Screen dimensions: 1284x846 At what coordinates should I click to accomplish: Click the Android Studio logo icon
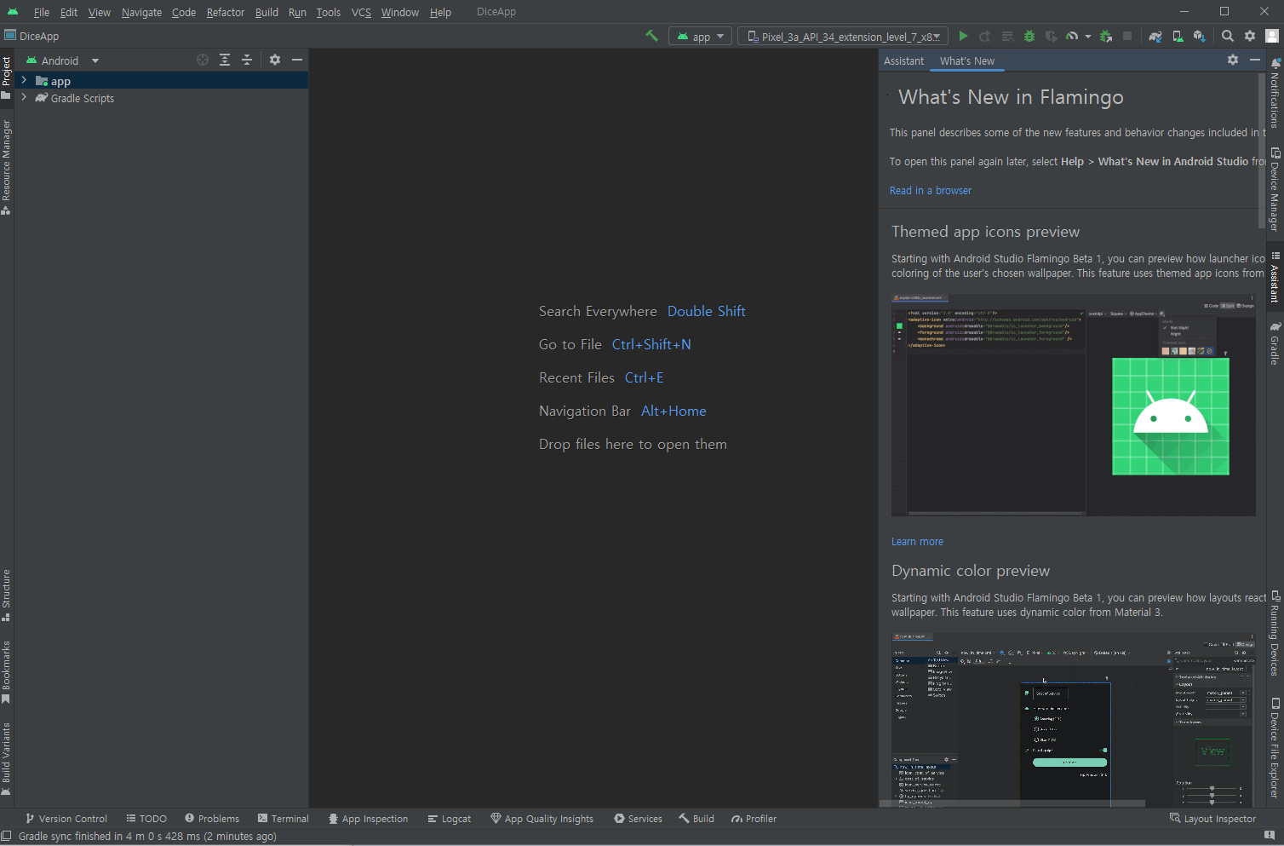point(13,12)
